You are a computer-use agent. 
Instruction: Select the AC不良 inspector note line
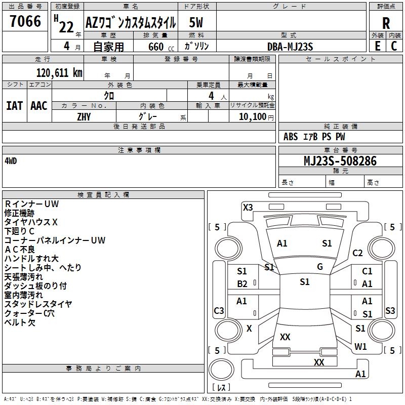(x=20, y=250)
